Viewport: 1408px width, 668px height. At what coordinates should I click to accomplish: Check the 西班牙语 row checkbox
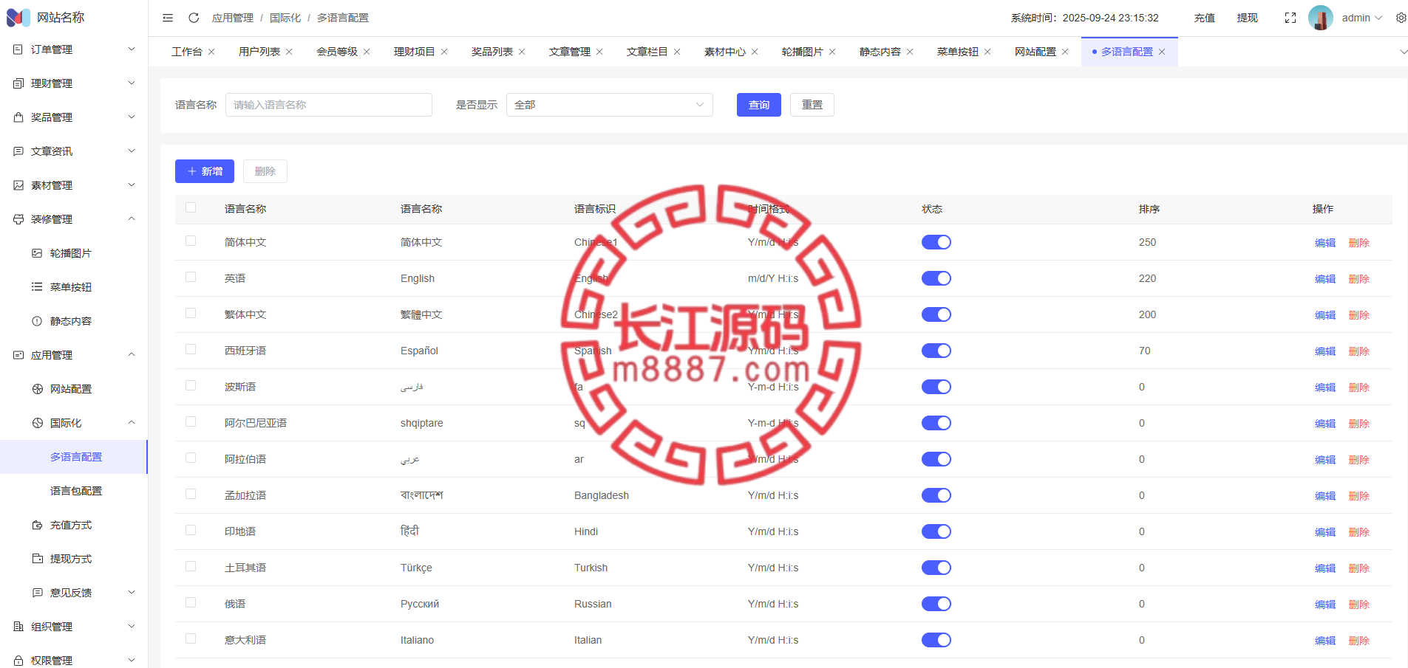[x=191, y=349]
